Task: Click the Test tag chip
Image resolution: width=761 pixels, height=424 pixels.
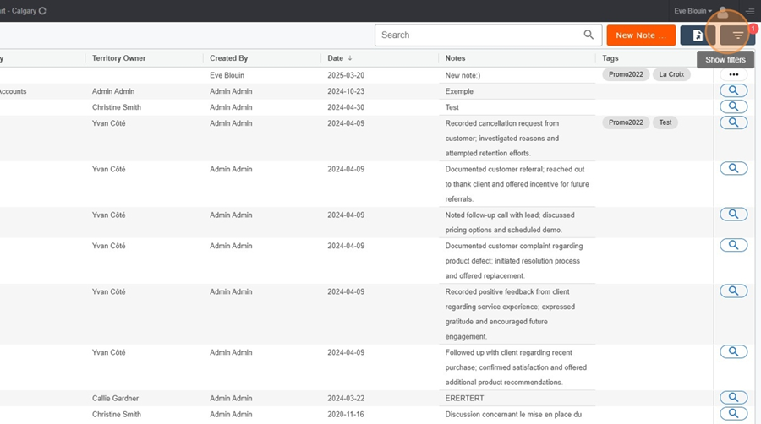Action: [x=665, y=122]
